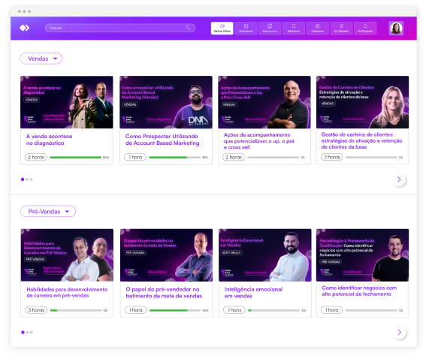This screenshot has height=359, width=429.
Task: Expand the Pré-Vendas category dropdown
Action: (x=48, y=211)
